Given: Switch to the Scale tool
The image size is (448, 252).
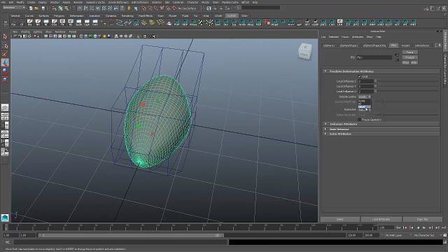Looking at the screenshot, I should (5, 80).
